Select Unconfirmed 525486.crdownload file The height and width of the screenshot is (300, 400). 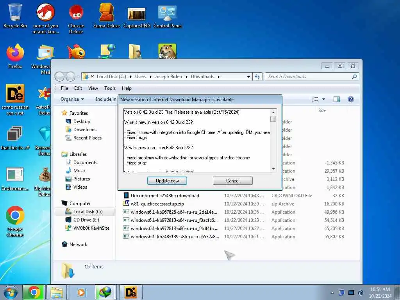click(x=165, y=196)
